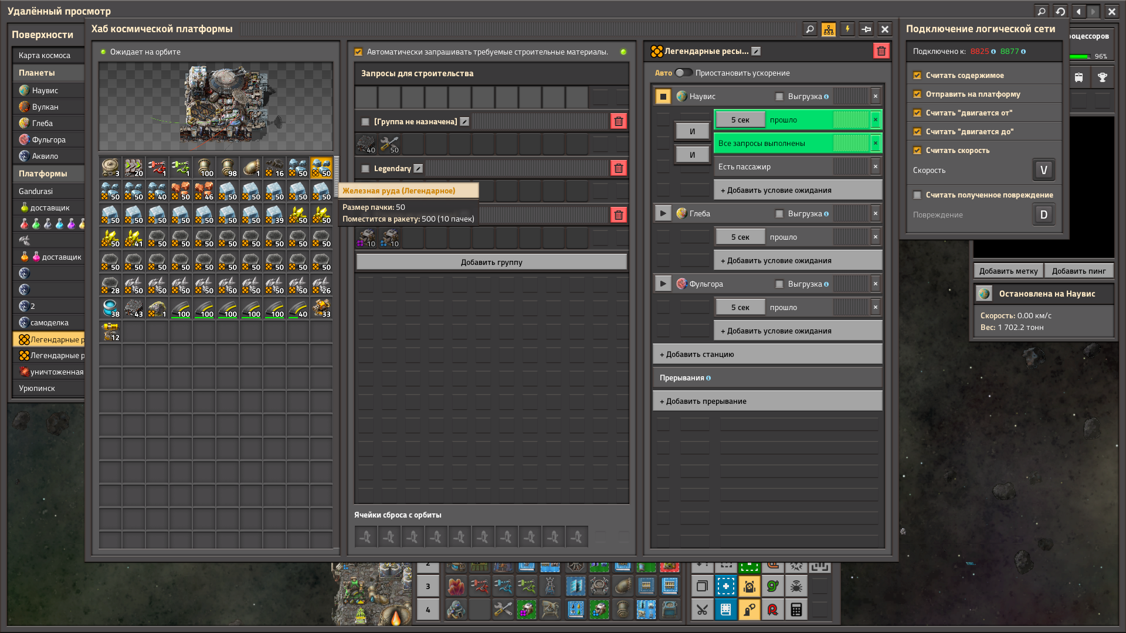This screenshot has height=633, width=1126.
Task: Rename the platform with pencil icon
Action: point(757,52)
